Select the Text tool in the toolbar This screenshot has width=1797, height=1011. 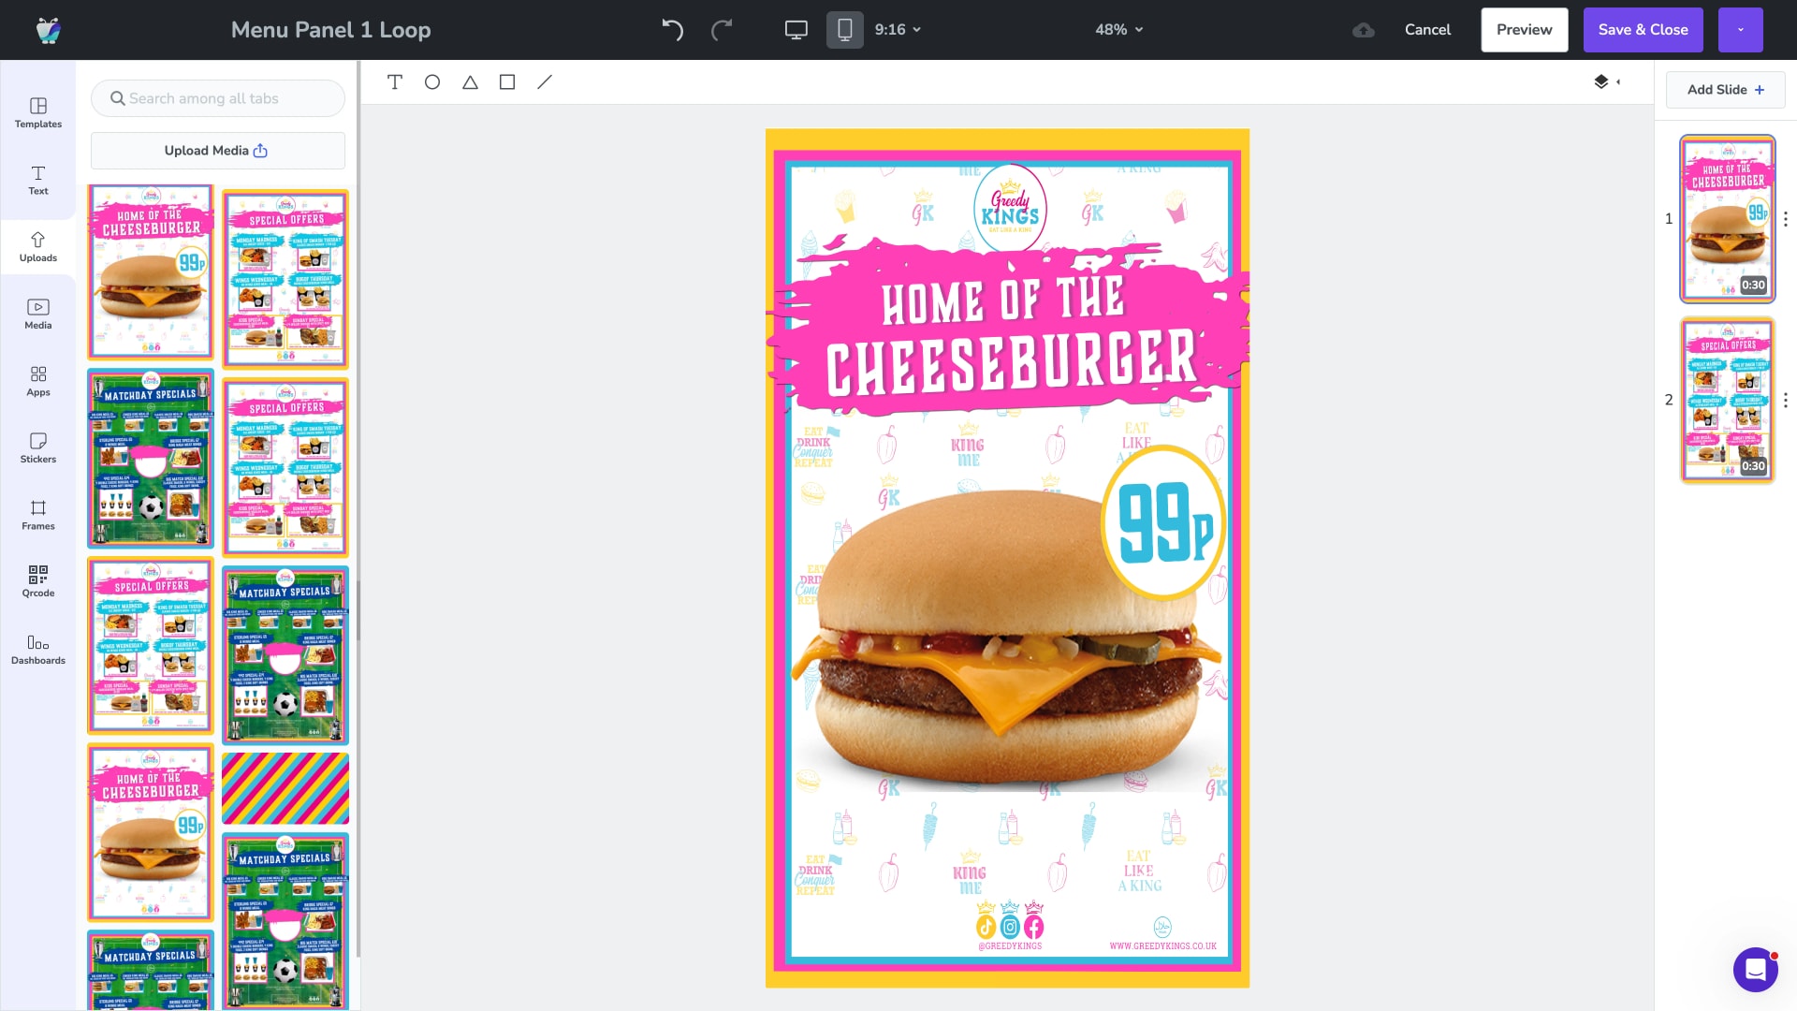point(395,82)
